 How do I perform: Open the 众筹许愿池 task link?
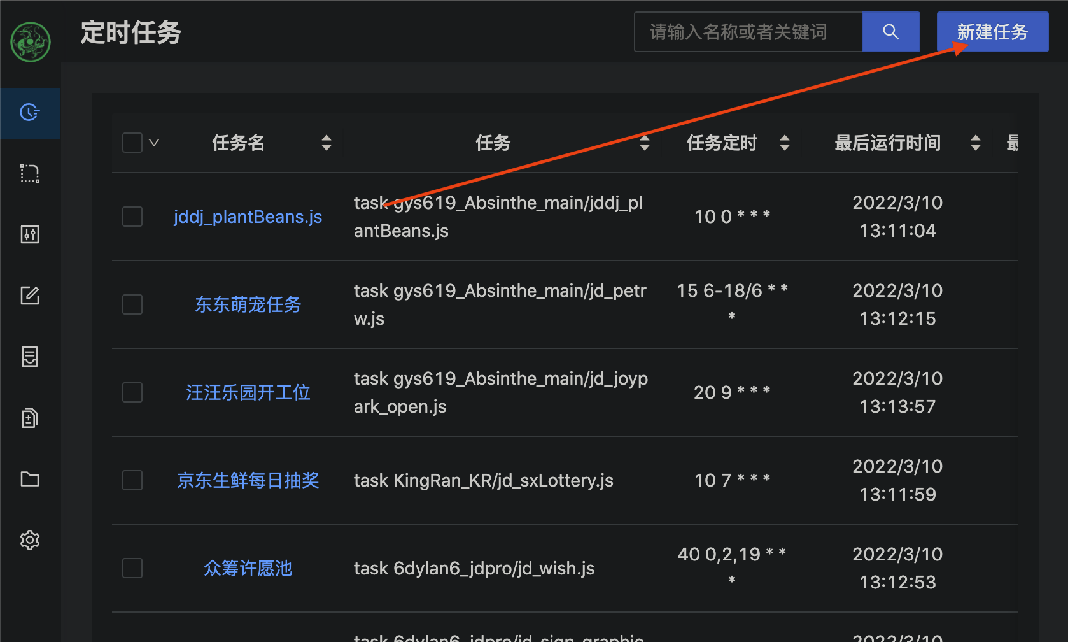coord(248,568)
